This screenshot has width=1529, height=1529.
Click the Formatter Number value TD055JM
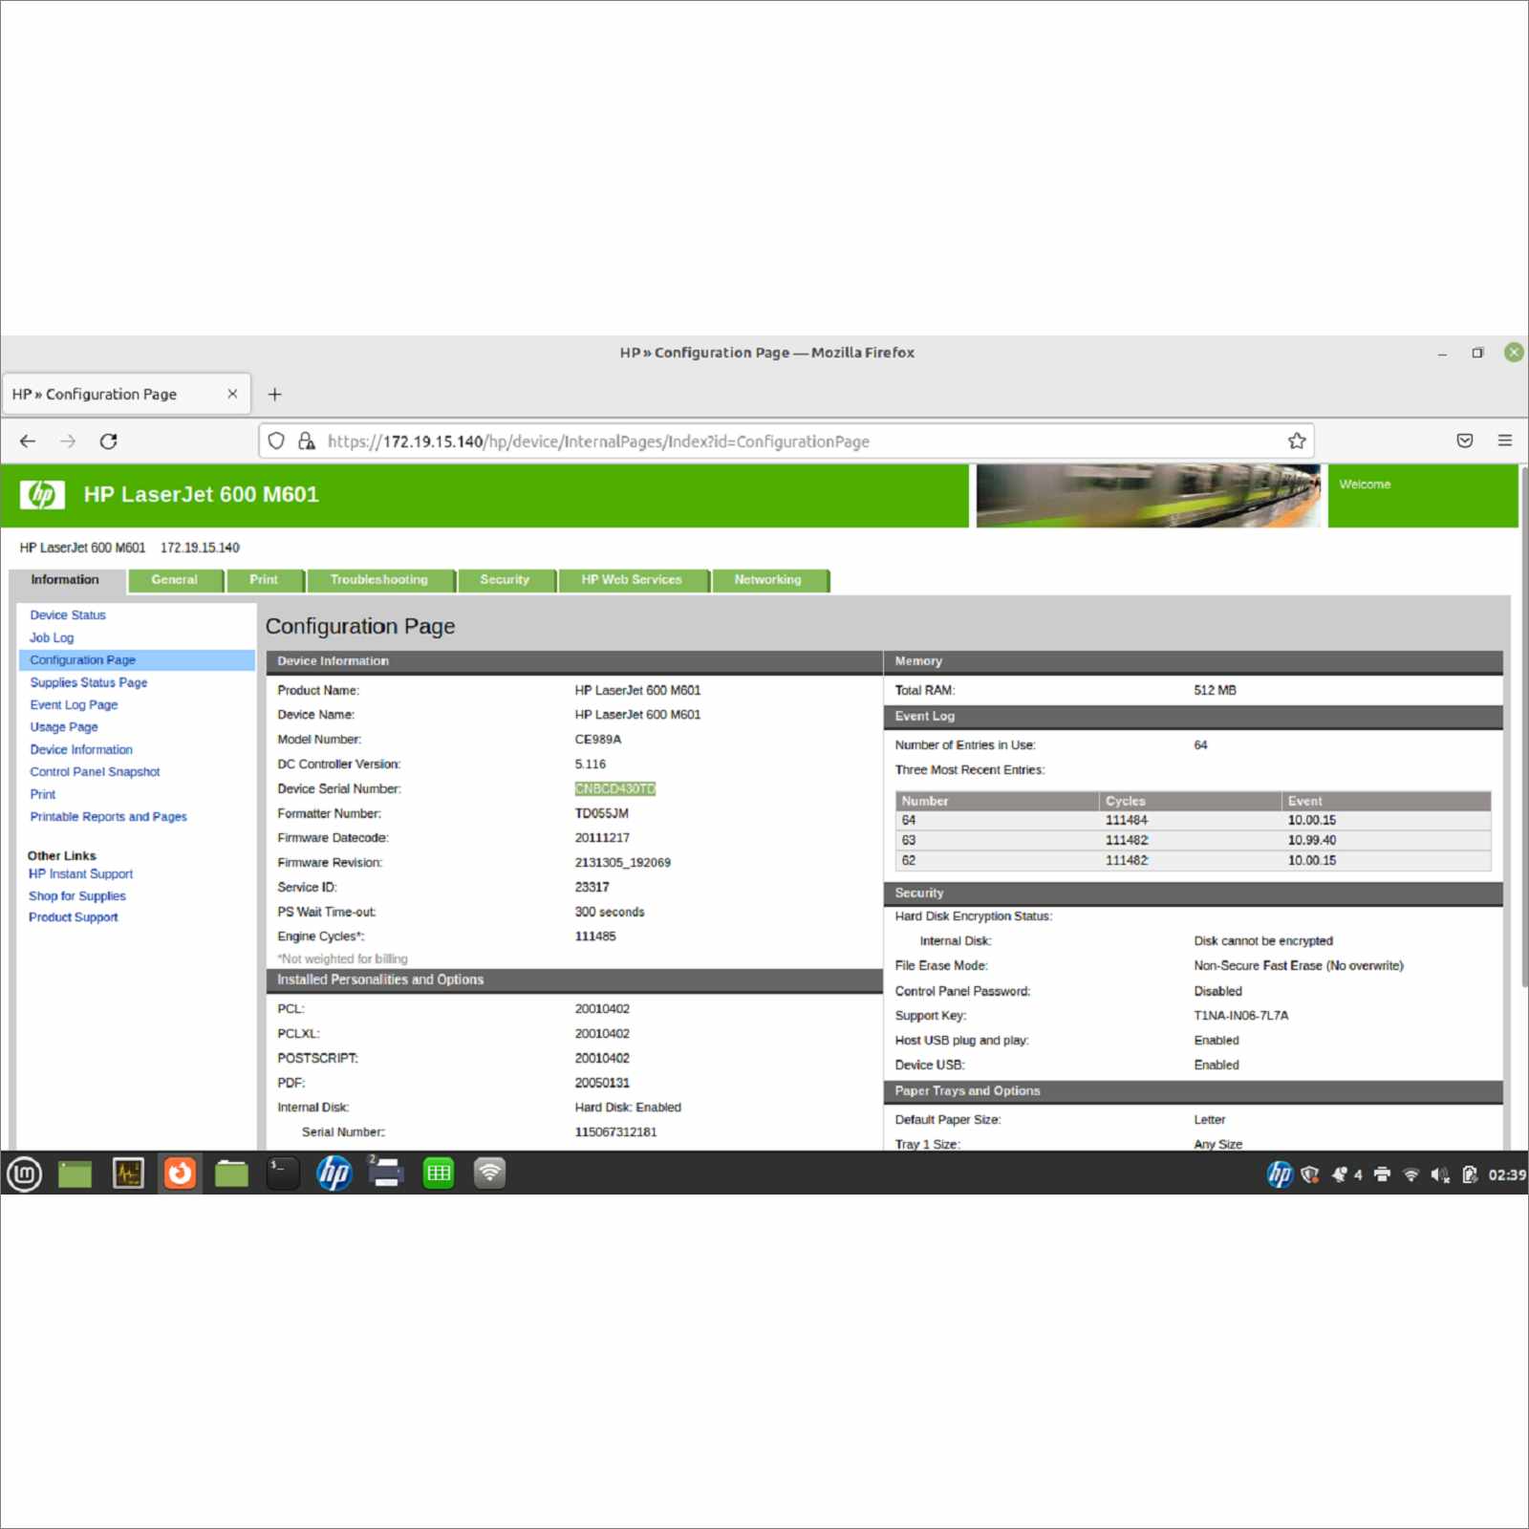(x=602, y=814)
